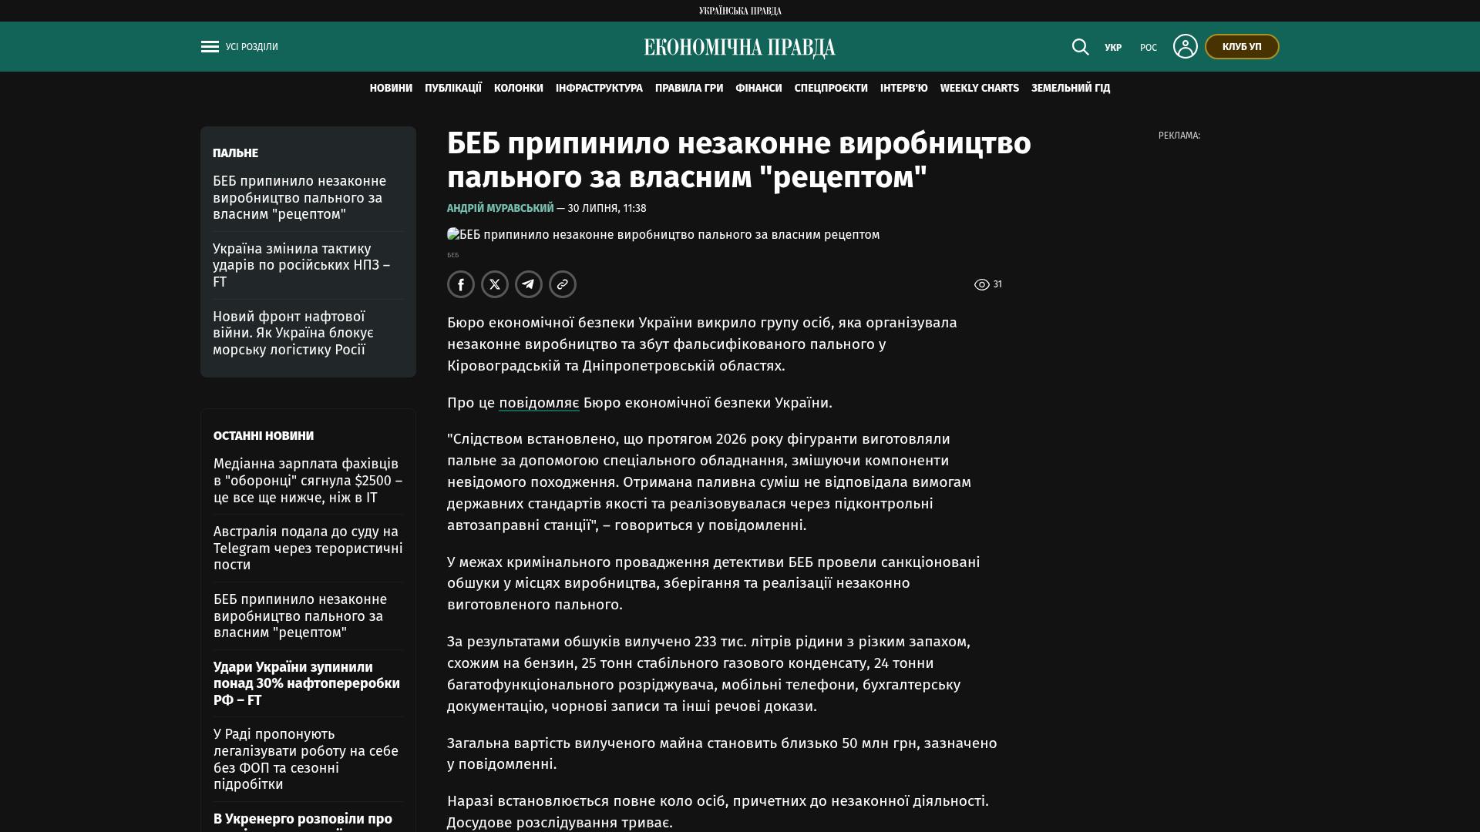Open the Weekly Charts menu item
This screenshot has width=1480, height=832.
[980, 89]
